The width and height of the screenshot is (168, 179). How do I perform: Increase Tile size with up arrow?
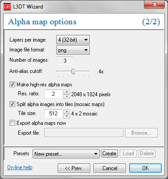tap(67, 111)
